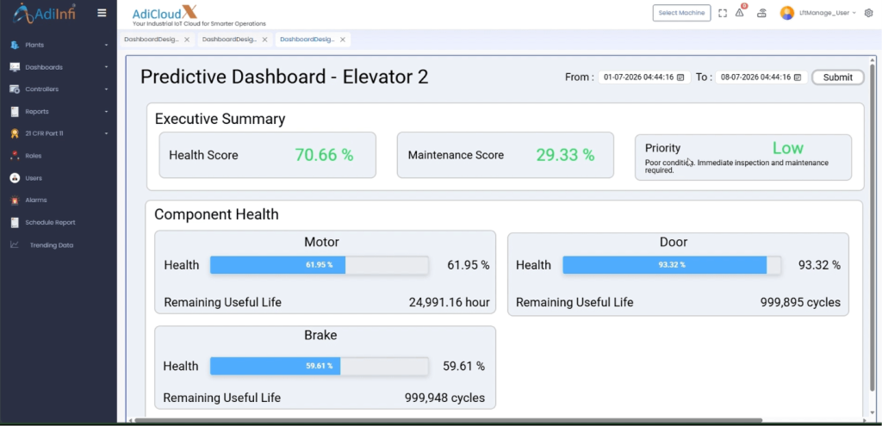This screenshot has width=882, height=426.
Task: Open the From date calendar icon
Action: (680, 77)
